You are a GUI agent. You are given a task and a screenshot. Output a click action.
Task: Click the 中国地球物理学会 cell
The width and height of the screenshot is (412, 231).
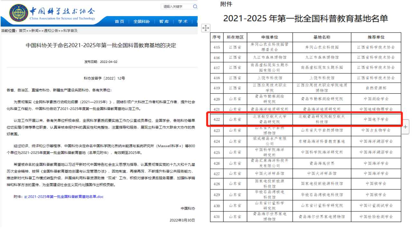[376, 109]
